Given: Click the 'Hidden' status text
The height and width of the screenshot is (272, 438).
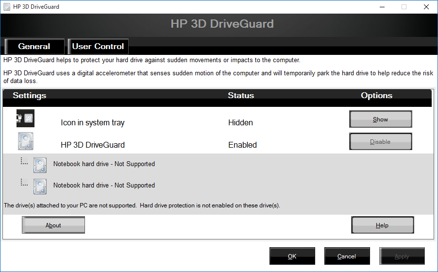Looking at the screenshot, I should click(x=240, y=122).
